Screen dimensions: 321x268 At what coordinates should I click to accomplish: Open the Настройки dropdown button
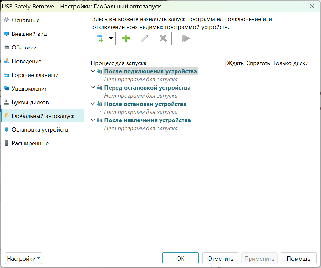pos(23,258)
